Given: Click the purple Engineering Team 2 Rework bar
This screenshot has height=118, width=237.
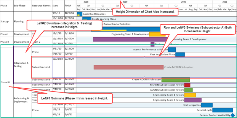Looking at the screenshot, I should pyautogui.click(x=193, y=100).
